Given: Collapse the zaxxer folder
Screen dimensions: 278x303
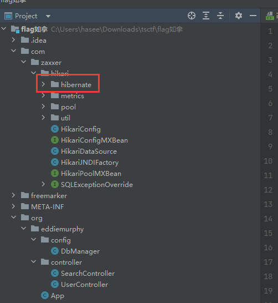Looking at the screenshot, I should click(23, 62).
